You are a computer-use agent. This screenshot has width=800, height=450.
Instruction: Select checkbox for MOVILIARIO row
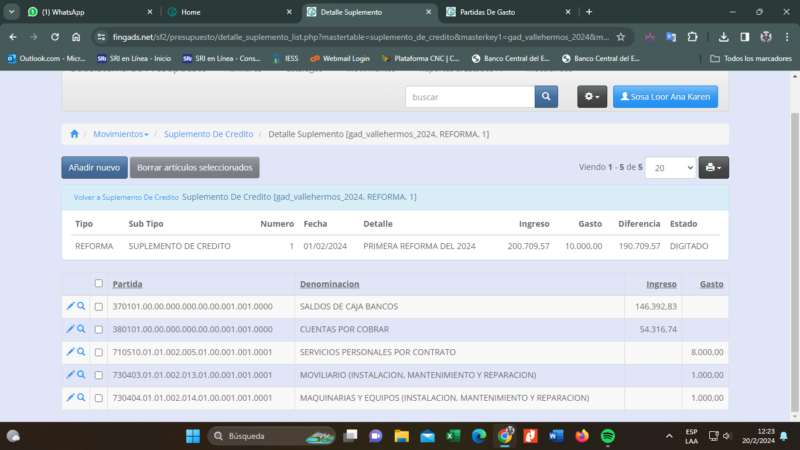pos(98,375)
